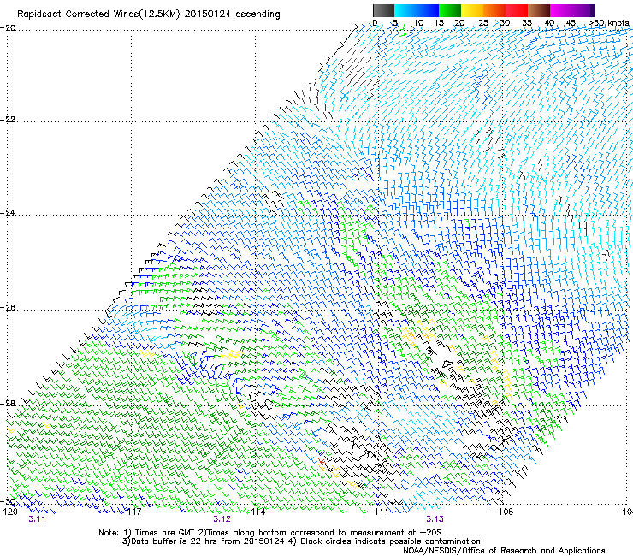Click the '-111' longitude axis label
Viewport: 633px width, 556px height.
pyautogui.click(x=379, y=512)
